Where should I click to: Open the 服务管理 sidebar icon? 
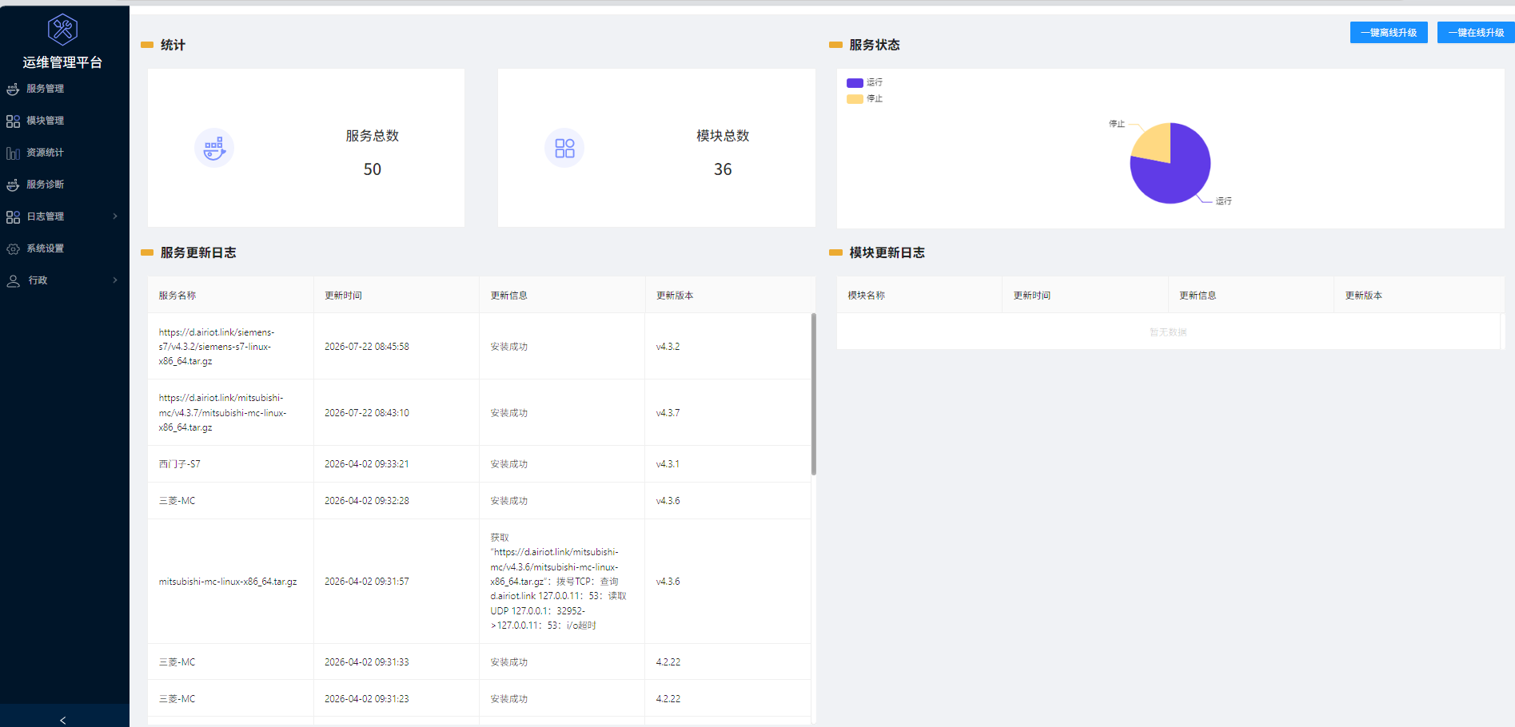13,89
